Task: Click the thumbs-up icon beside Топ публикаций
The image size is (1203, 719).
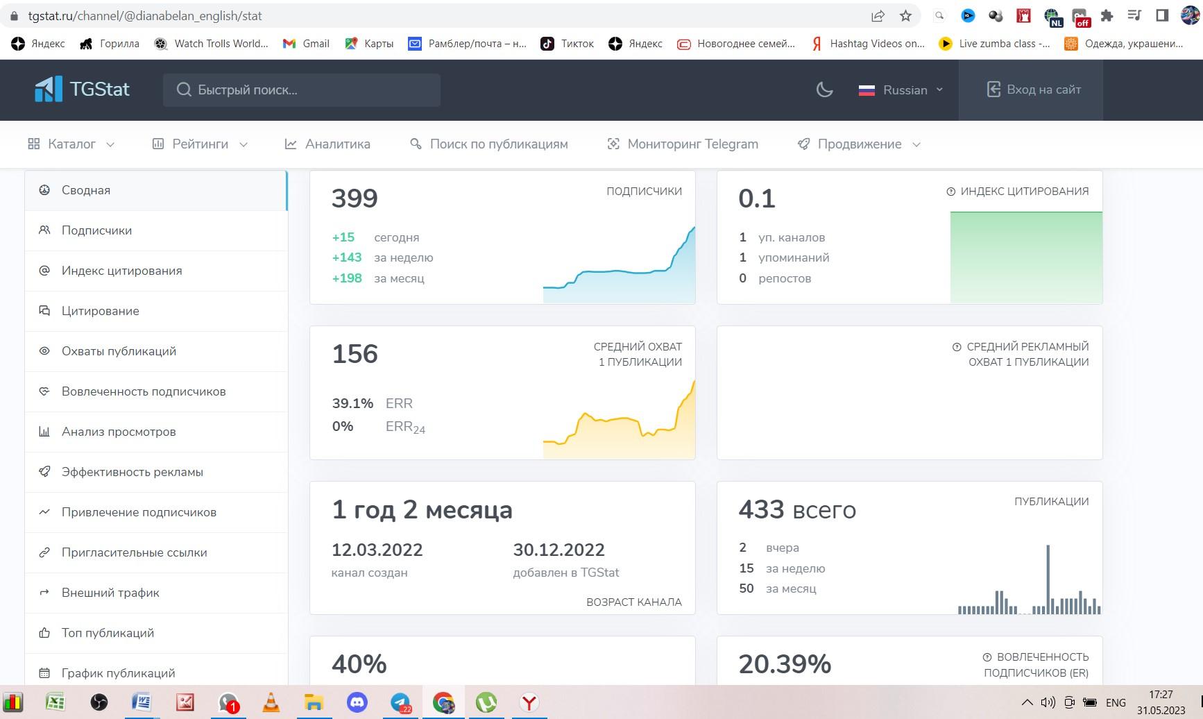Action: pos(44,633)
